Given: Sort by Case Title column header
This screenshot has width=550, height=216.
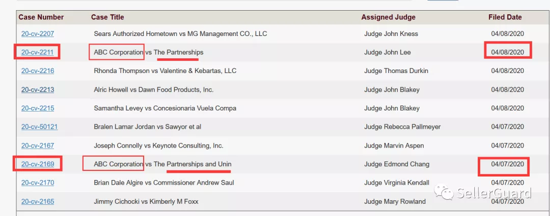Looking at the screenshot, I should [x=107, y=17].
